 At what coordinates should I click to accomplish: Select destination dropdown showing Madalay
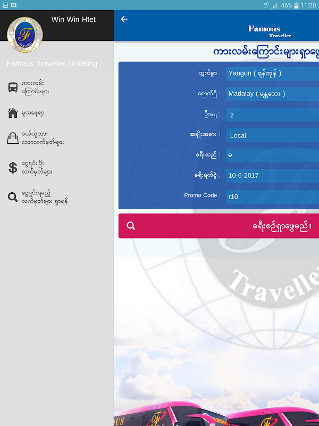click(272, 94)
